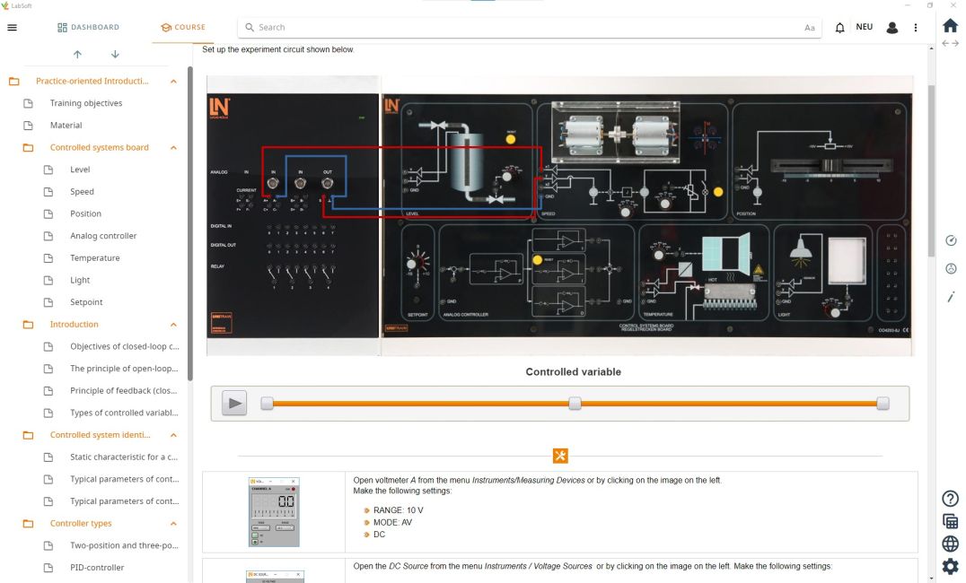Click the content vertical scrollbar
The image size is (966, 583).
coord(931,171)
